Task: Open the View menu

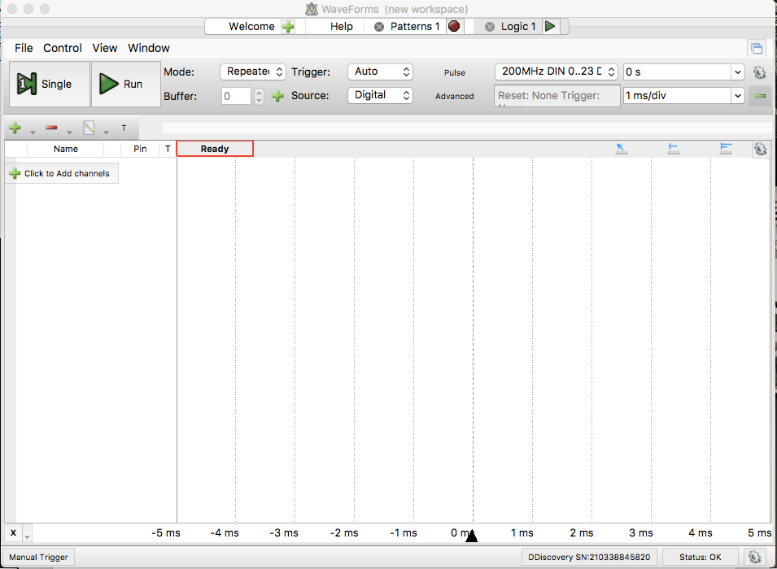Action: click(x=105, y=48)
